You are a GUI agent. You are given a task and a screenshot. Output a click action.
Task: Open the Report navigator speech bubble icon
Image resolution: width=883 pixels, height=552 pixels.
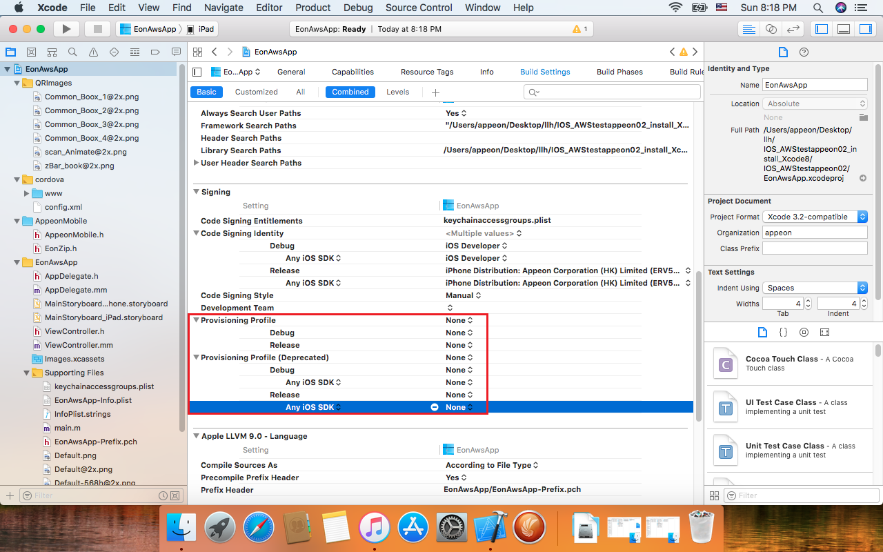[x=176, y=52]
